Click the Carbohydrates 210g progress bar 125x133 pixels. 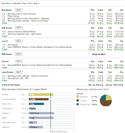tap(52, 99)
